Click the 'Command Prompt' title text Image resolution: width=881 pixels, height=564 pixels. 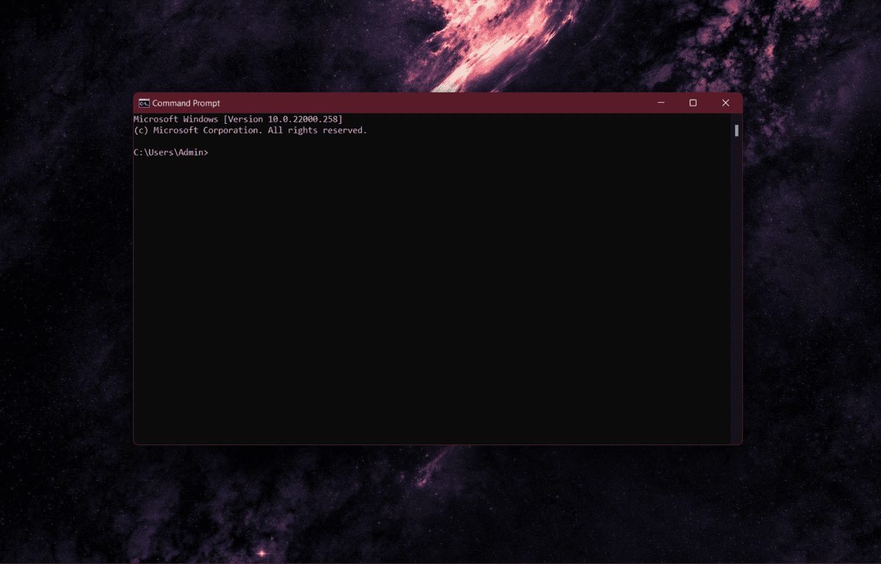point(186,103)
